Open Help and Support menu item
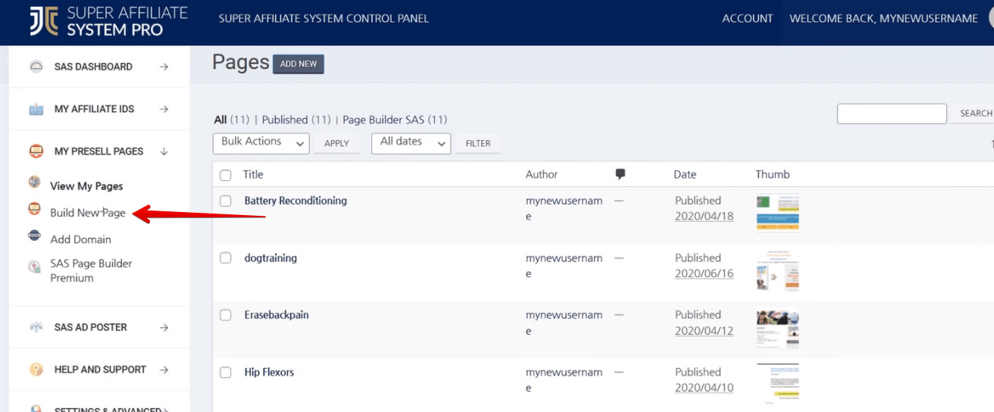Viewport: 994px width, 412px height. coord(99,370)
